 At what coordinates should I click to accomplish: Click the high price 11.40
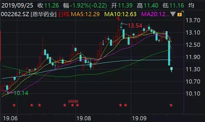click(151, 6)
